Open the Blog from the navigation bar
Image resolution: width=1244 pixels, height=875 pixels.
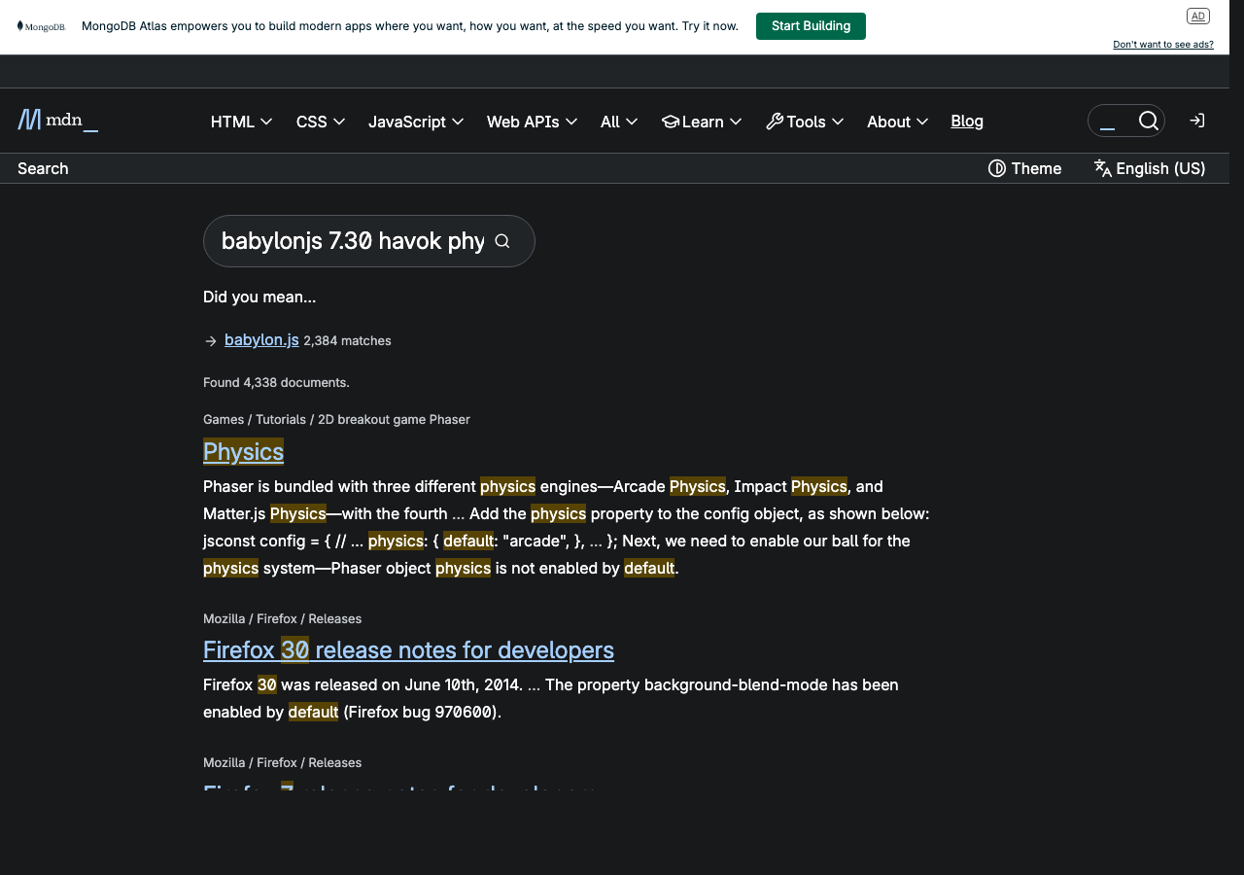966,121
